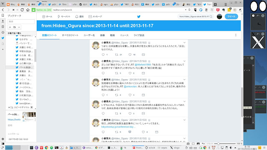Image resolution: width=267 pixels, height=150 pixels.
Task: Open the @ankorotan mention link
Action: tap(130, 86)
